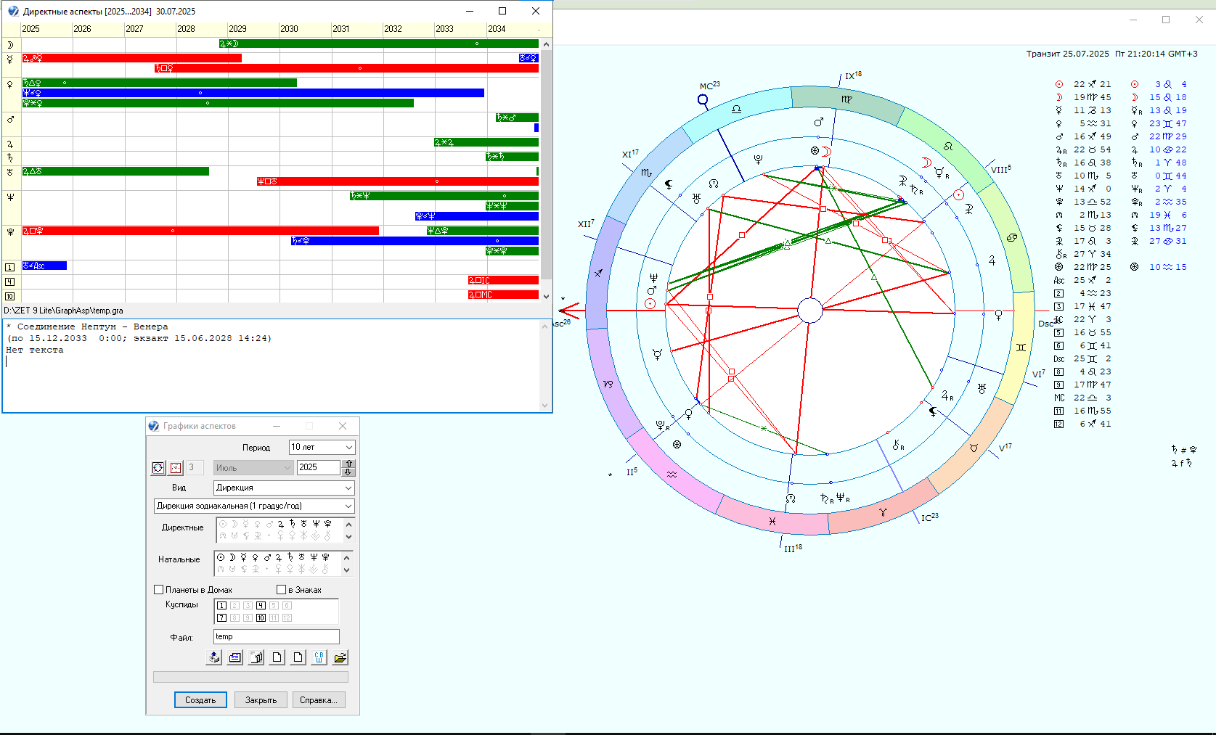
Task: Increase the year with the up arrow
Action: tap(348, 464)
